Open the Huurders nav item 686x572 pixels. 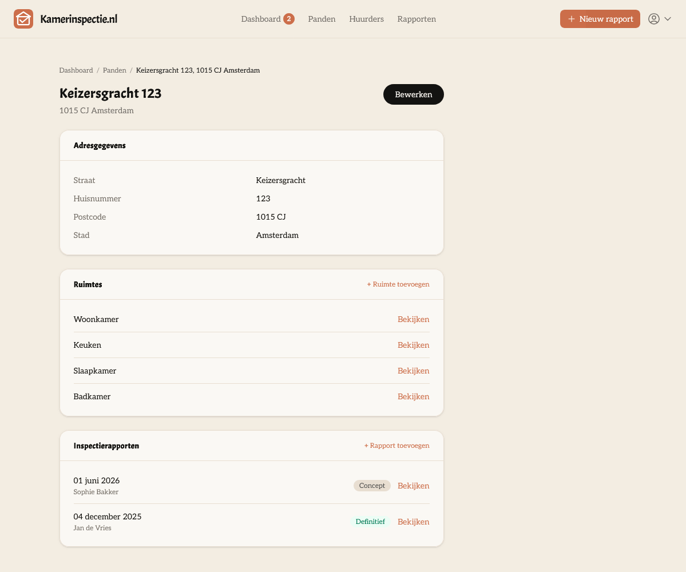(x=366, y=19)
